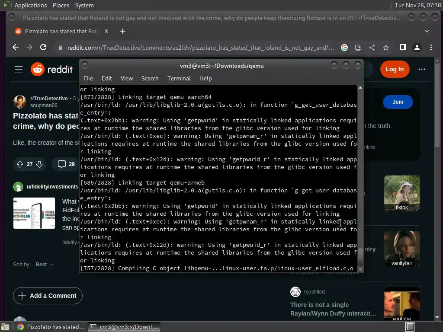Open terminal View menu
Screen dimensions: 443x332
pyautogui.click(x=127, y=79)
